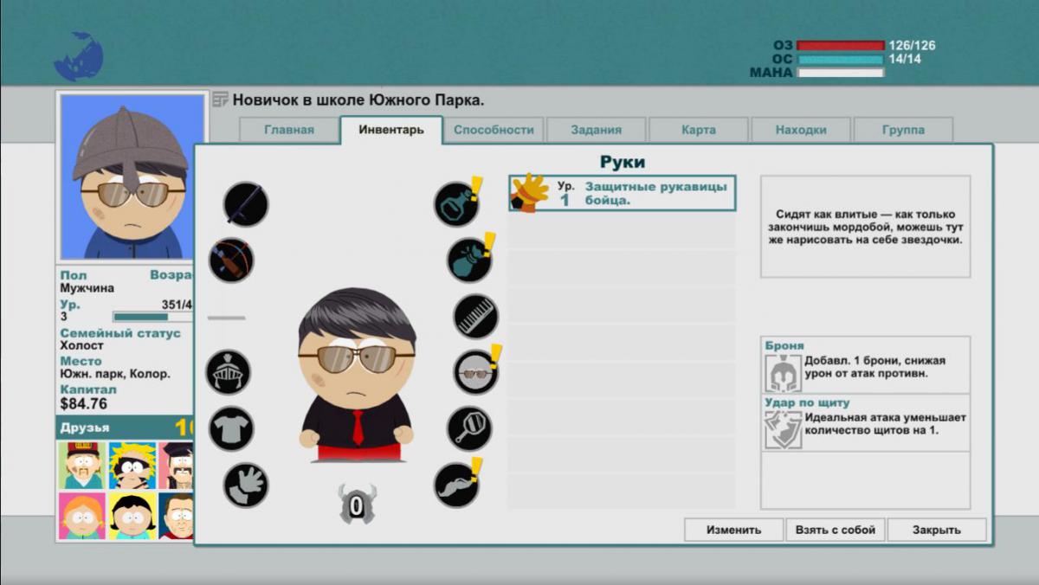Click the player portrait with grey helmet
Image resolution: width=1039 pixels, height=585 pixels.
point(132,177)
